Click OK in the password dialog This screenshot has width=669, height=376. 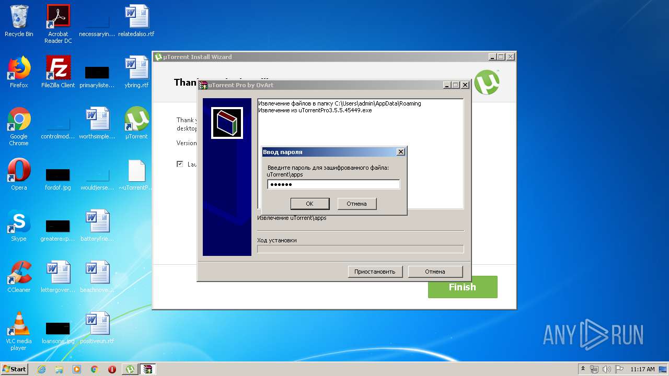point(309,204)
